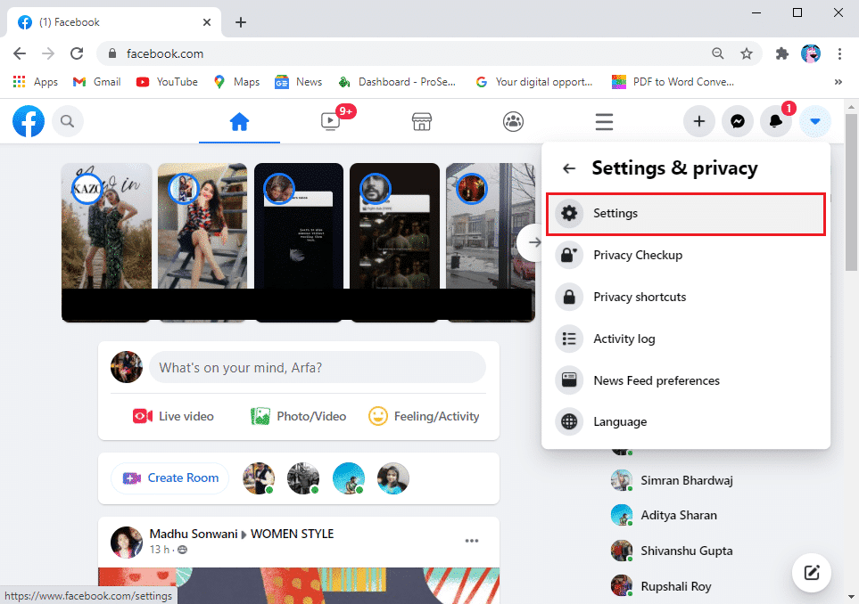Click the Facebook search magnifier icon
The image size is (859, 604).
(68, 121)
